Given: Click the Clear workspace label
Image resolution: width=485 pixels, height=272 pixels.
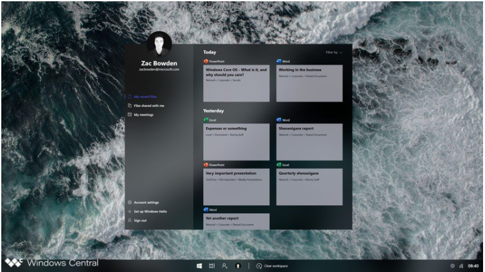Looking at the screenshot, I should click(x=276, y=266).
